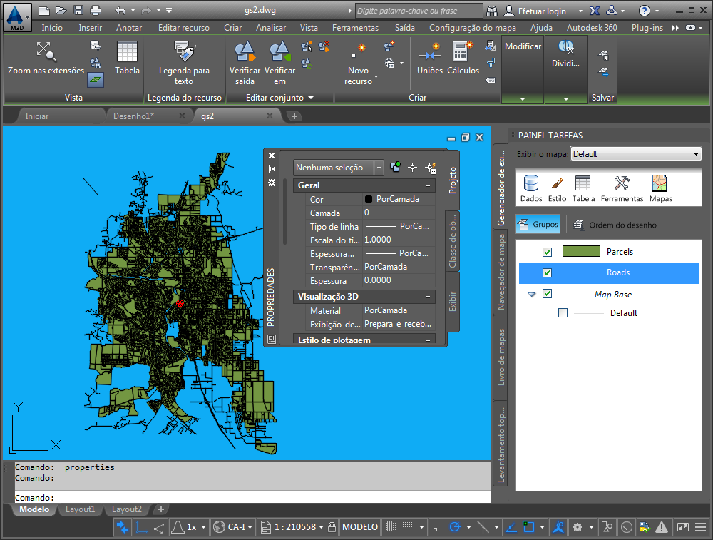Switch to the Desenho1 document tab
Screen dimensions: 713x540
coord(133,116)
